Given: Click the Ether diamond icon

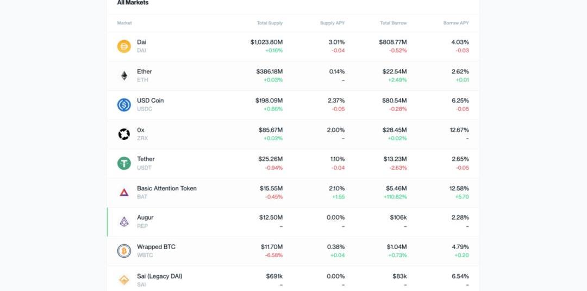Looking at the screenshot, I should click(124, 76).
